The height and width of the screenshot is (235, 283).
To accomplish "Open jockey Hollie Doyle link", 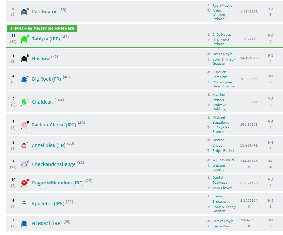I will 222,54.
